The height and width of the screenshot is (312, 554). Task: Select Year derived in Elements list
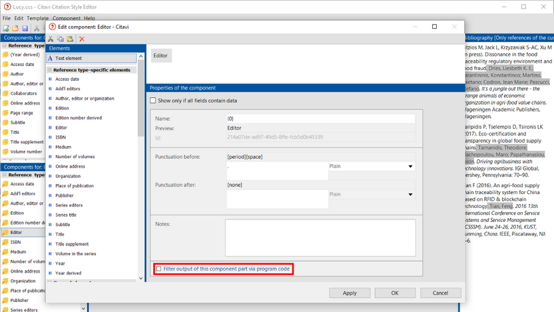click(68, 273)
